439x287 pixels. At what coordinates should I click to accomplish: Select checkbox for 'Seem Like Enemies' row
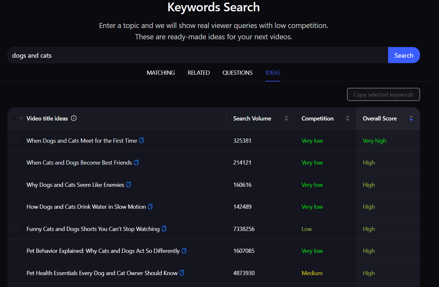pyautogui.click(x=14, y=185)
